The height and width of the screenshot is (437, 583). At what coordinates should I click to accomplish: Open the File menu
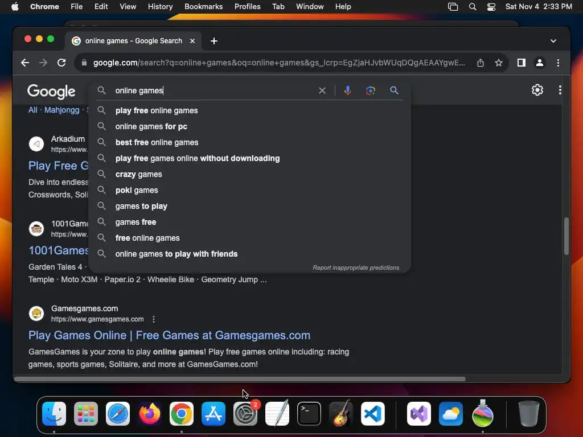click(x=77, y=7)
